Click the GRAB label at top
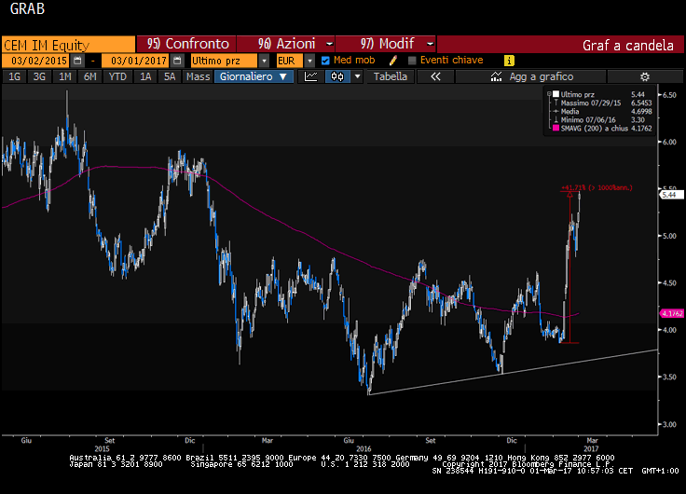Viewport: 686px width, 494px height. click(x=27, y=8)
